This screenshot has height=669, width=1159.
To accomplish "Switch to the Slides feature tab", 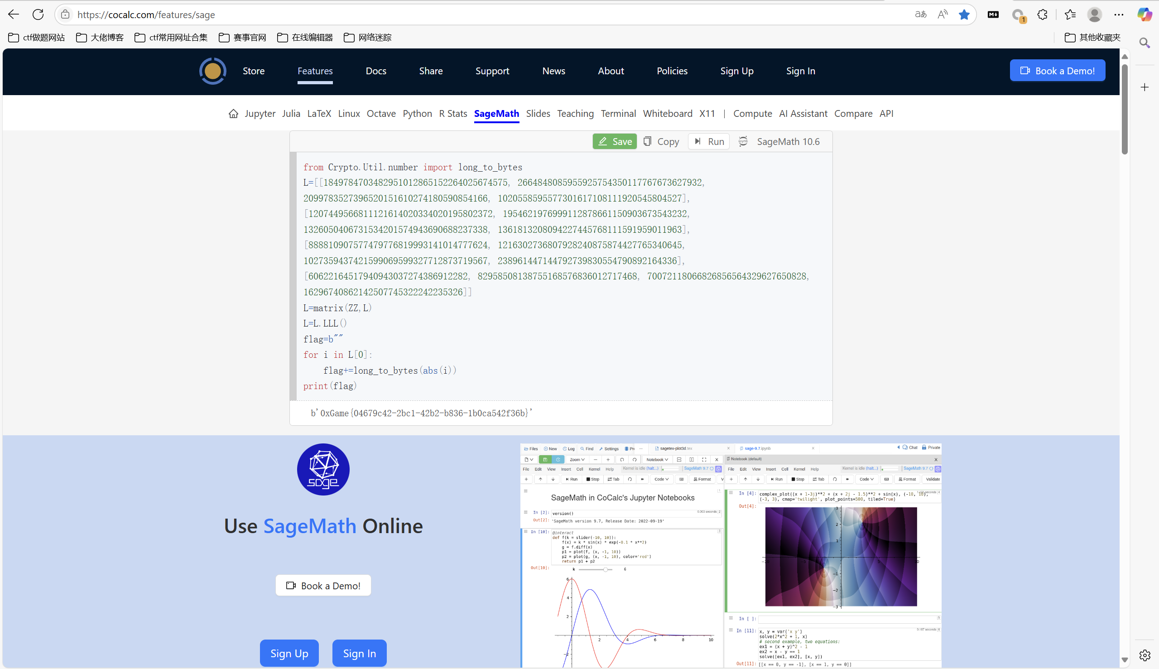I will click(538, 114).
